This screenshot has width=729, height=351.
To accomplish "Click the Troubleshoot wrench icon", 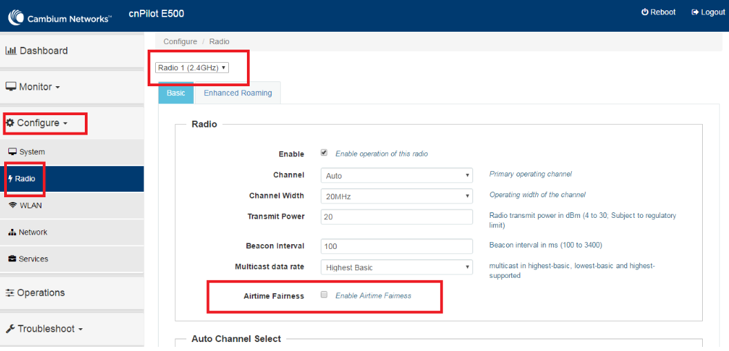I will 10,329.
